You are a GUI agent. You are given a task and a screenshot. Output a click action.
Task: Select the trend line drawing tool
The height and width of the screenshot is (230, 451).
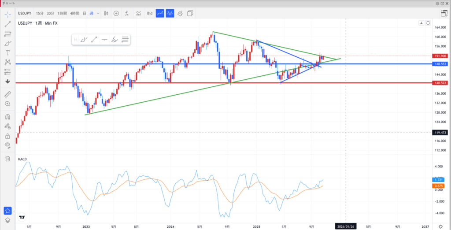click(7, 24)
